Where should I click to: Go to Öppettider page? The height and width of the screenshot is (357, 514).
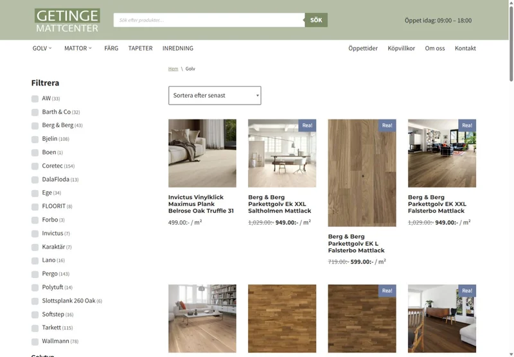(363, 48)
